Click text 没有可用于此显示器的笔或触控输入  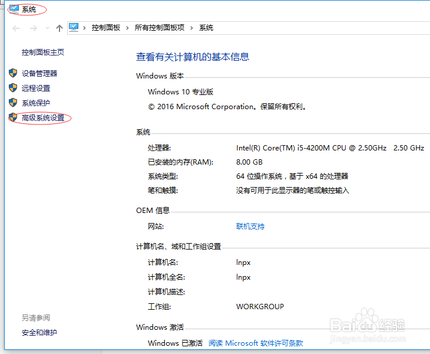(x=293, y=191)
